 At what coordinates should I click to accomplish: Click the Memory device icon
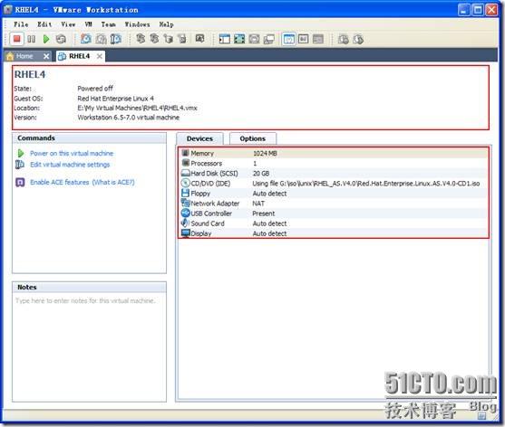(x=185, y=153)
